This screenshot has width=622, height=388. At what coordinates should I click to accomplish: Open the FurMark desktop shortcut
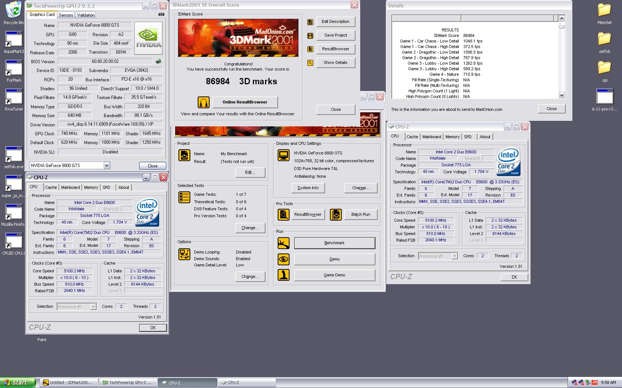[x=14, y=70]
